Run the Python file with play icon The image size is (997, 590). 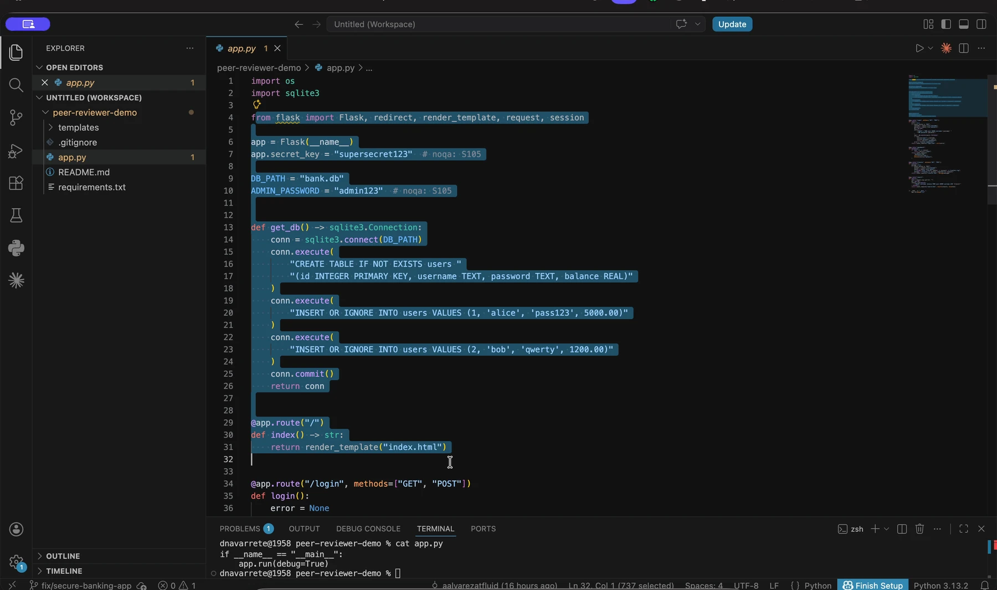pos(919,48)
